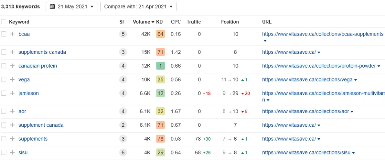The height and width of the screenshot is (160, 385).
Task: Open the supplement canada keyword link
Action: pyautogui.click(x=41, y=125)
